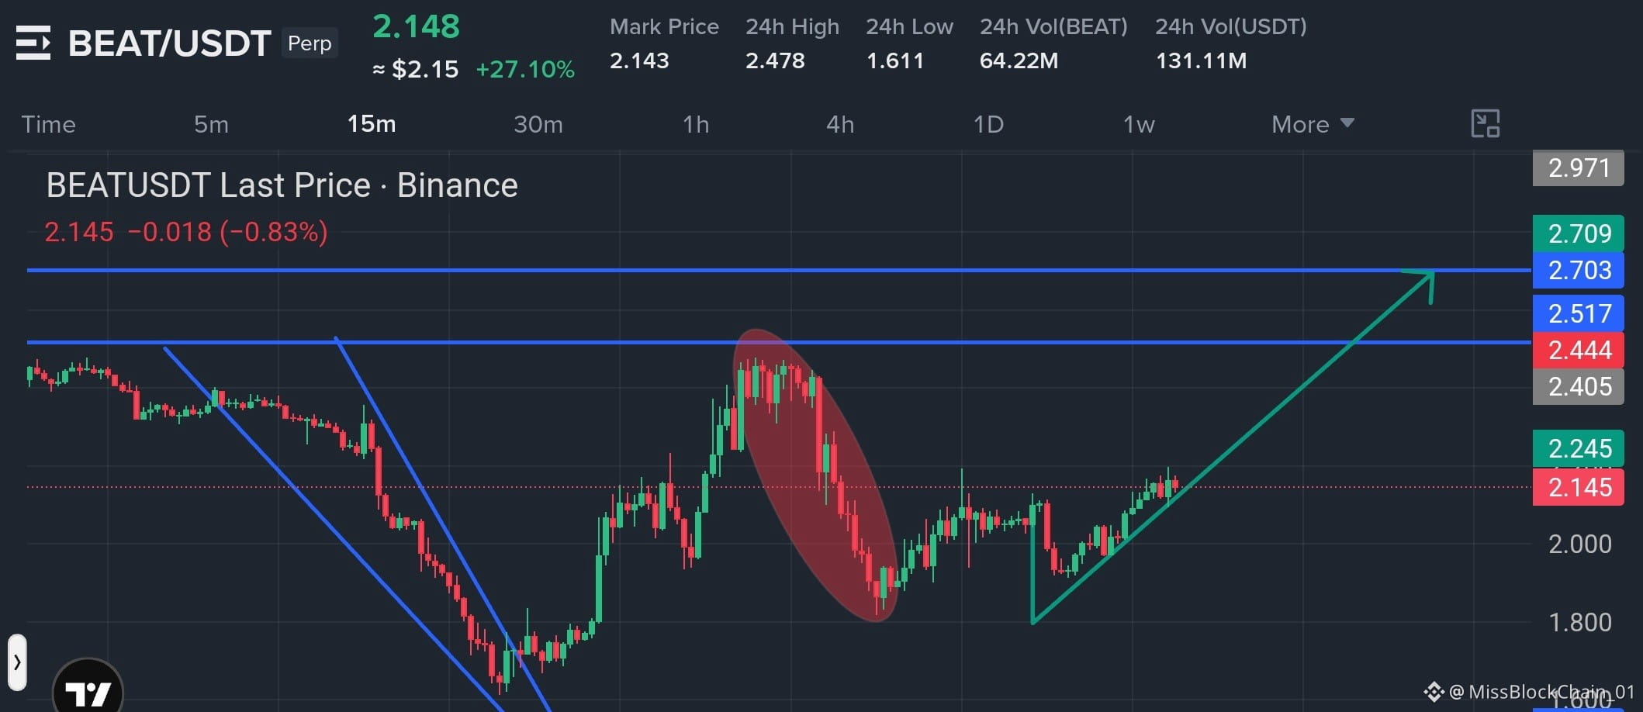The width and height of the screenshot is (1643, 712).
Task: Open the chart layout settings icon
Action: click(1485, 124)
